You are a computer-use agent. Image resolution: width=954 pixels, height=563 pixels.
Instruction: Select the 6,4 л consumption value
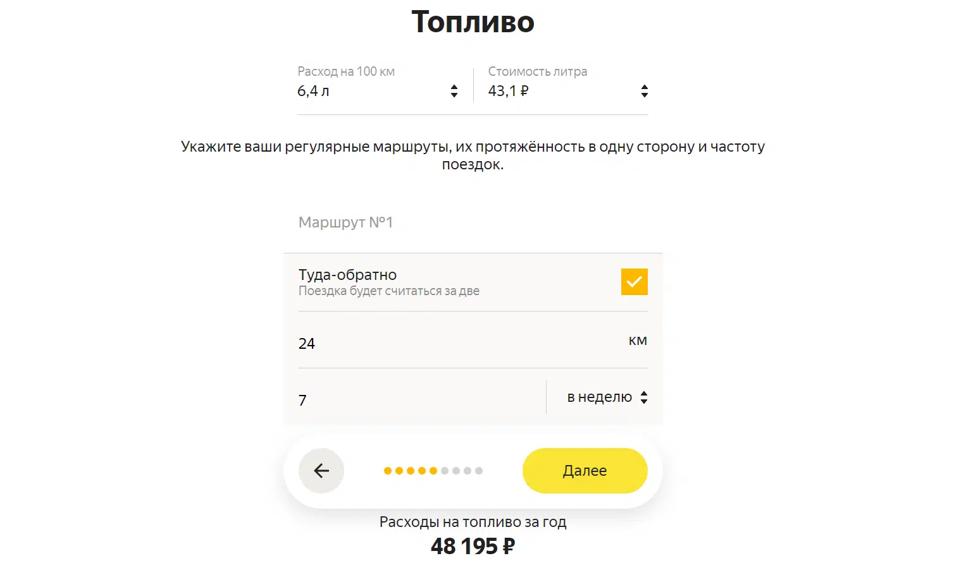tap(313, 91)
